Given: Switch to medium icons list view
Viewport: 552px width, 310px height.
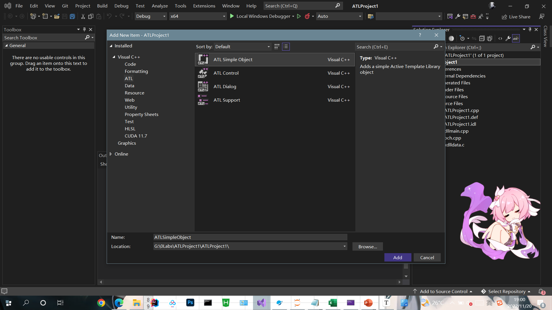Looking at the screenshot, I should pos(286,46).
